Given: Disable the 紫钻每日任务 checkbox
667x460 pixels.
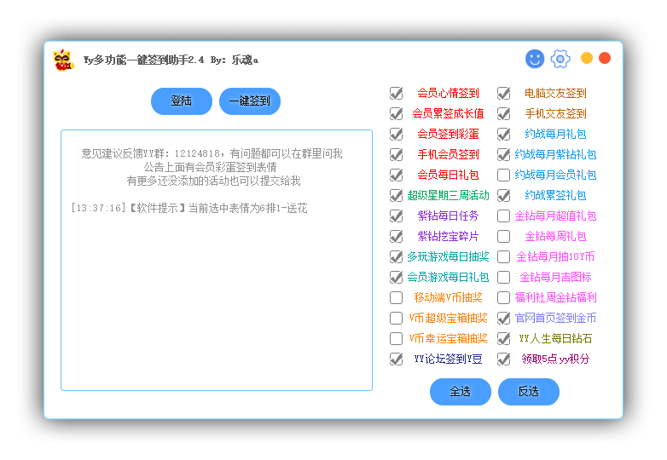Looking at the screenshot, I should 397,216.
